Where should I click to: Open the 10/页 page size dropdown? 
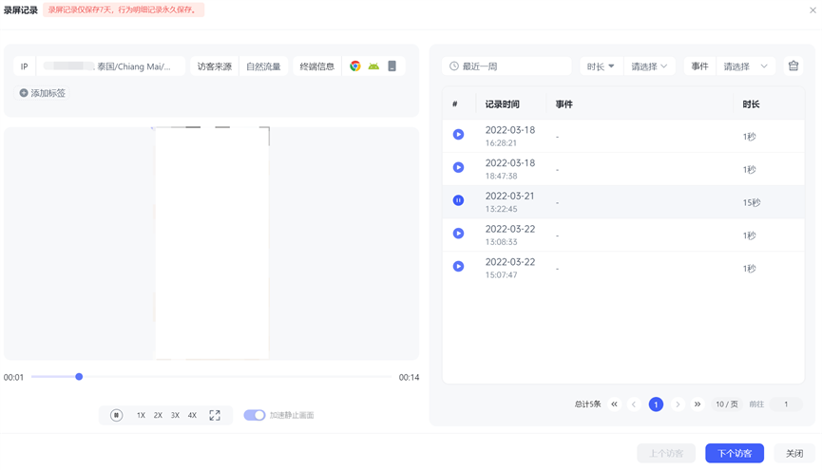click(x=727, y=404)
